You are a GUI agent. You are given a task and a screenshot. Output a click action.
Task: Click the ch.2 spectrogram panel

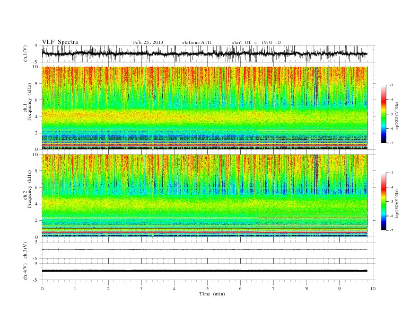[205, 195]
